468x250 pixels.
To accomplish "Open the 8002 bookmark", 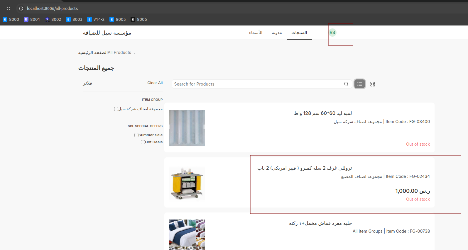I will (53, 19).
